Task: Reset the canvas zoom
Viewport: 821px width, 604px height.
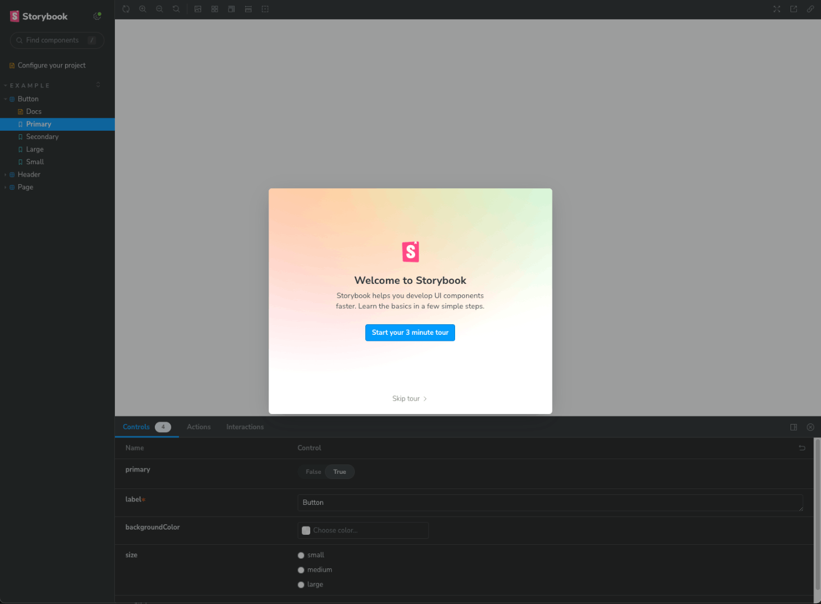Action: 176,9
